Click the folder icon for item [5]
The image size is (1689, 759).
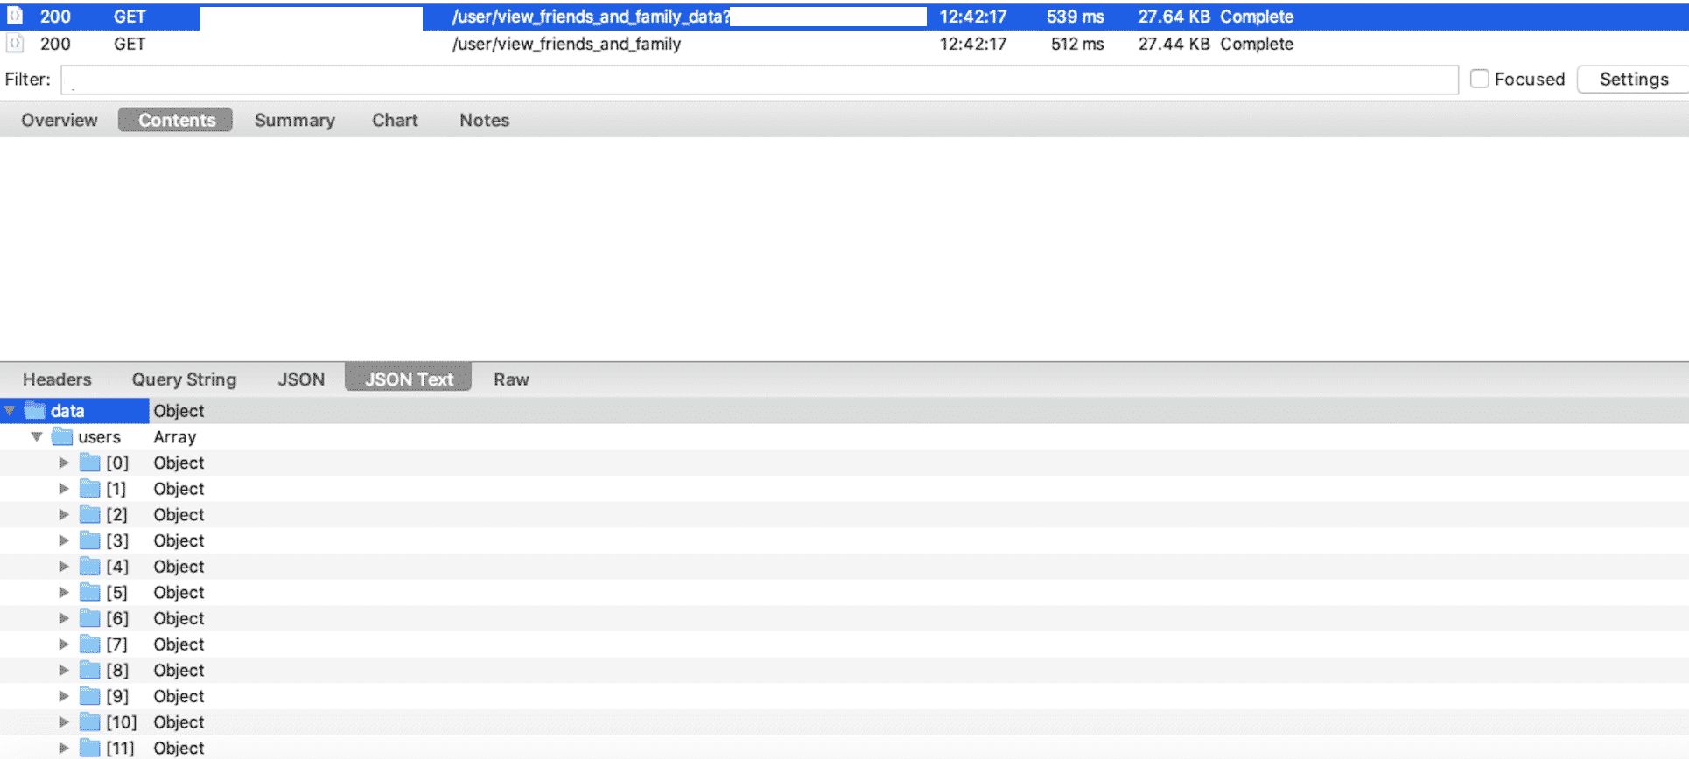coord(90,592)
